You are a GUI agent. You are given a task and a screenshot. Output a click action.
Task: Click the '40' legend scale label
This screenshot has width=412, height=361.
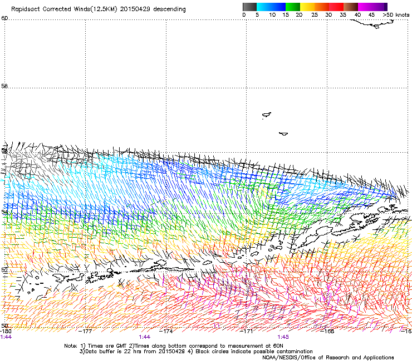(x=357, y=15)
